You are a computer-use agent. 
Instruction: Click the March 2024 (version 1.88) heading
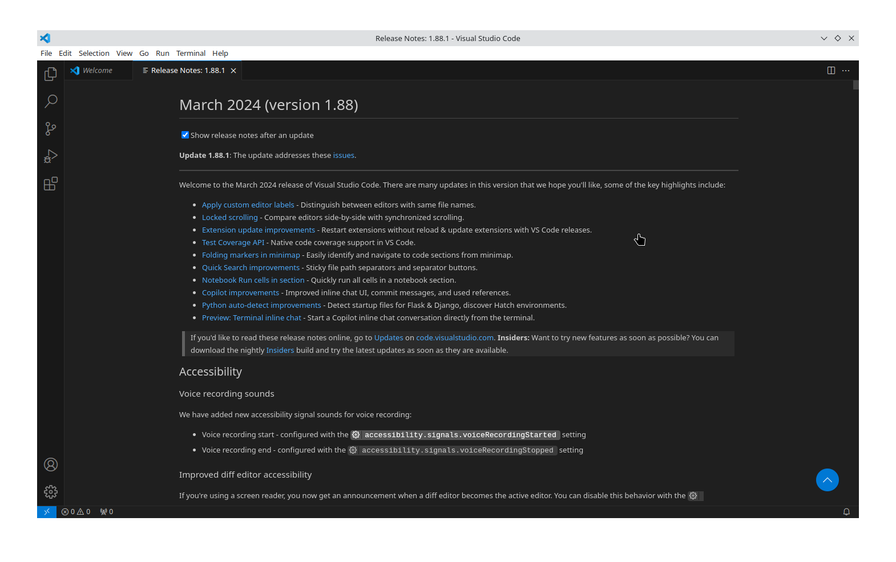click(269, 105)
